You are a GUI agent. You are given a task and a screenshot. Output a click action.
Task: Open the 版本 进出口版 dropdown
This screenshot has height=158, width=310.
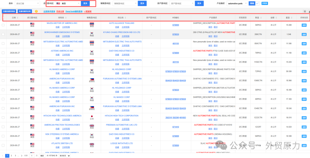tap(28, 3)
